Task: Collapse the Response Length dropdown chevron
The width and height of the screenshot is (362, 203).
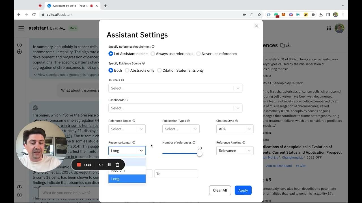Action: point(141,151)
